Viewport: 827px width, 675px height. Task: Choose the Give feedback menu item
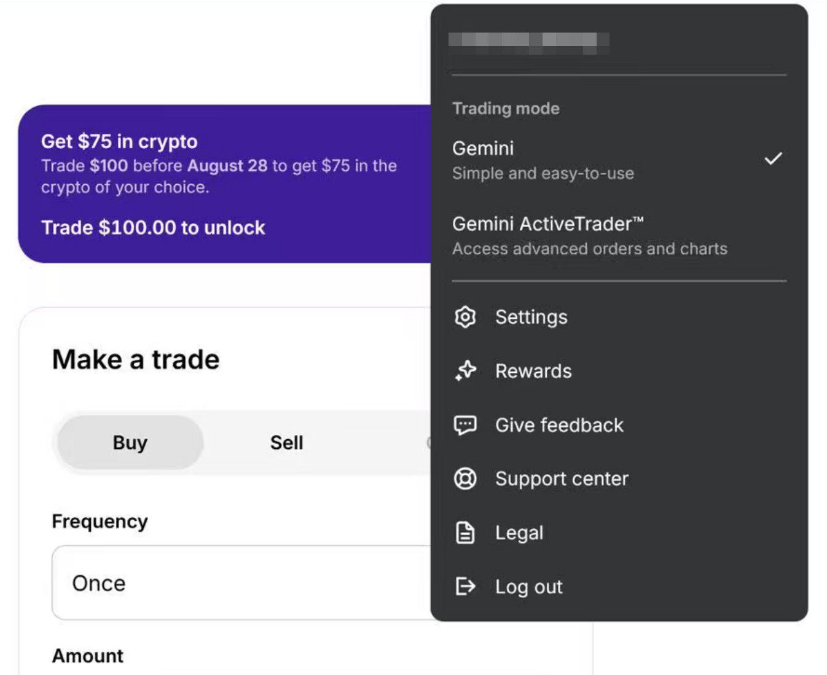[x=559, y=425]
